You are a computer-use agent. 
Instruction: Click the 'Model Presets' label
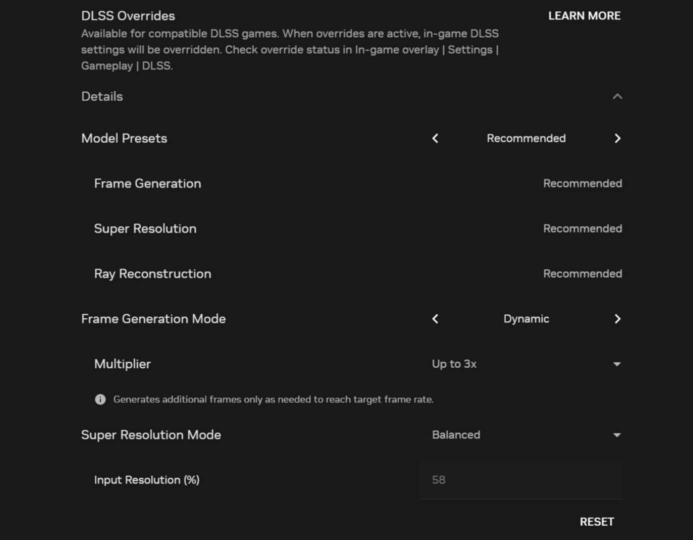point(124,138)
